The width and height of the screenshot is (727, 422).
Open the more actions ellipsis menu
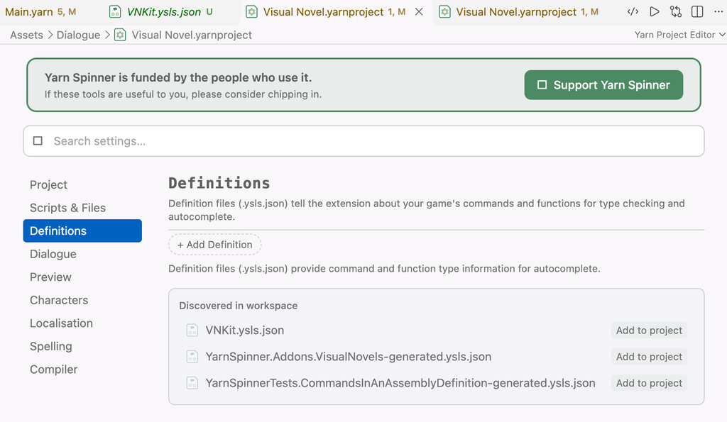pos(718,11)
